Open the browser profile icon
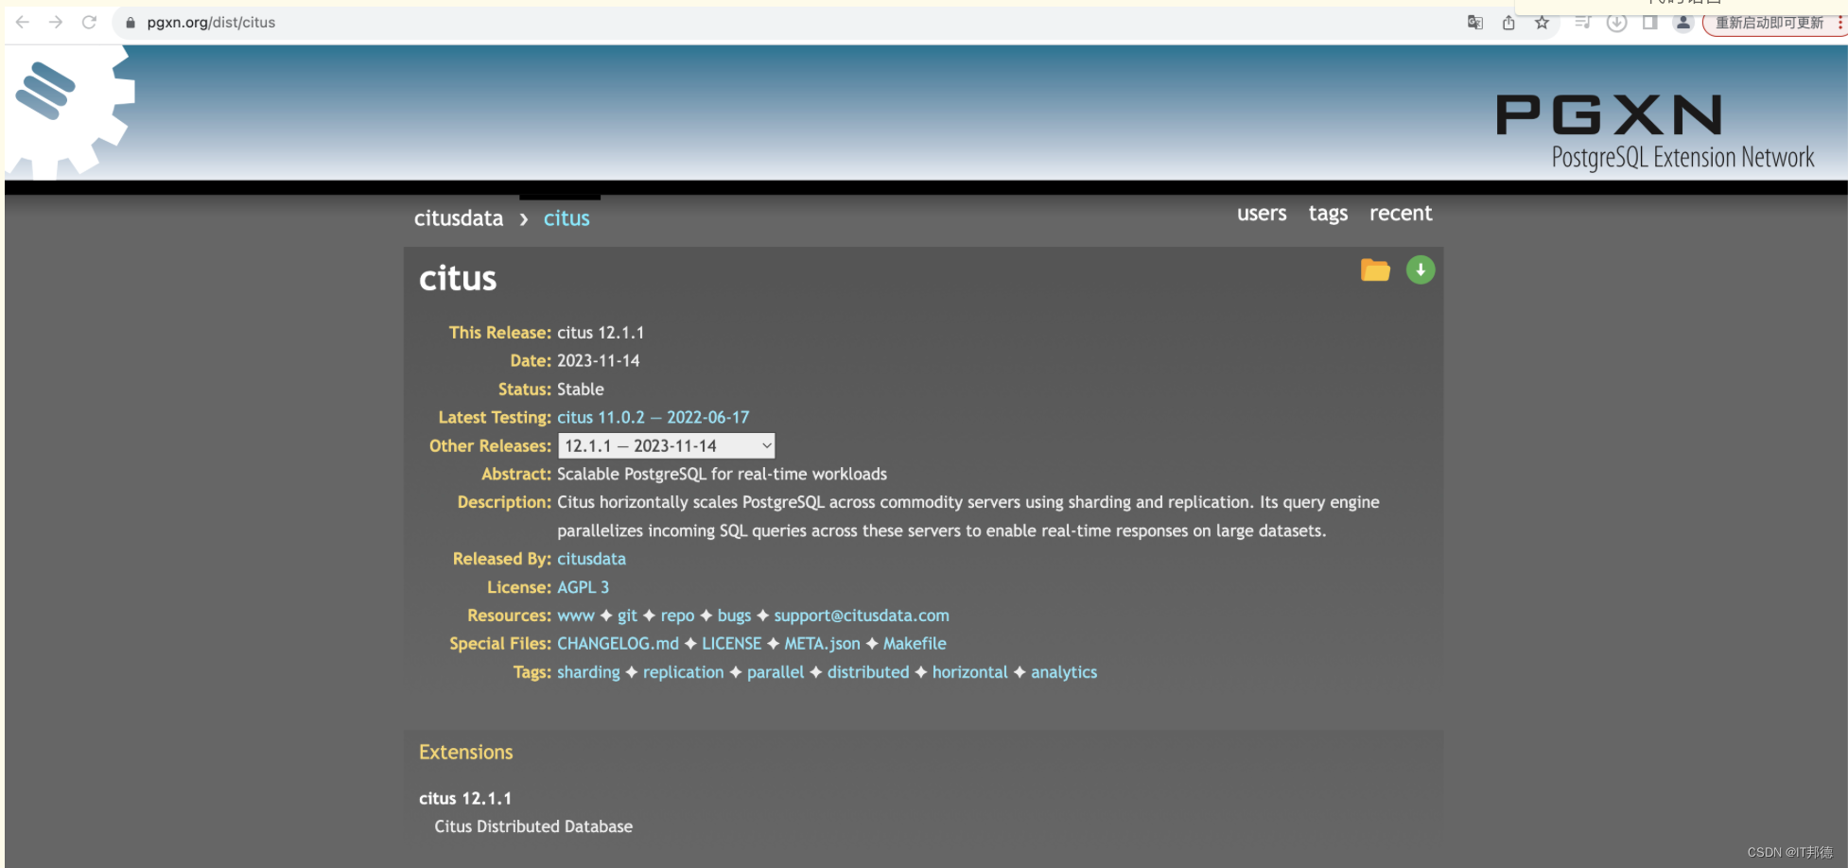Viewport: 1848px width, 868px height. pyautogui.click(x=1682, y=23)
